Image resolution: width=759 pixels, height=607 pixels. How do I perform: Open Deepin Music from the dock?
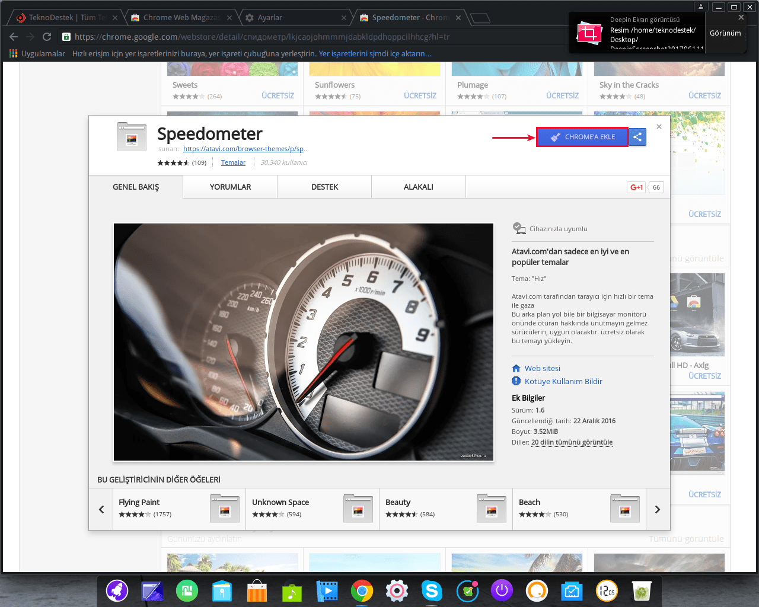292,591
